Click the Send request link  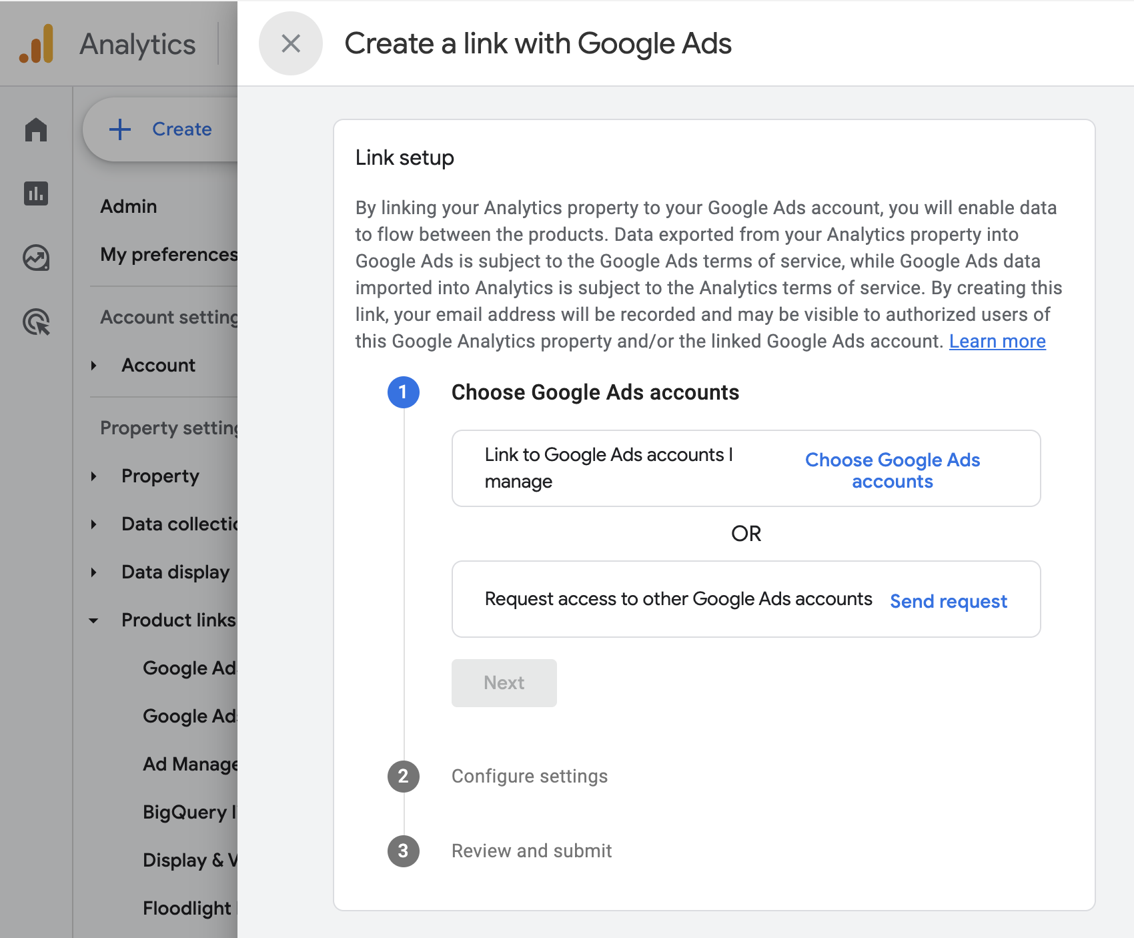pyautogui.click(x=949, y=601)
